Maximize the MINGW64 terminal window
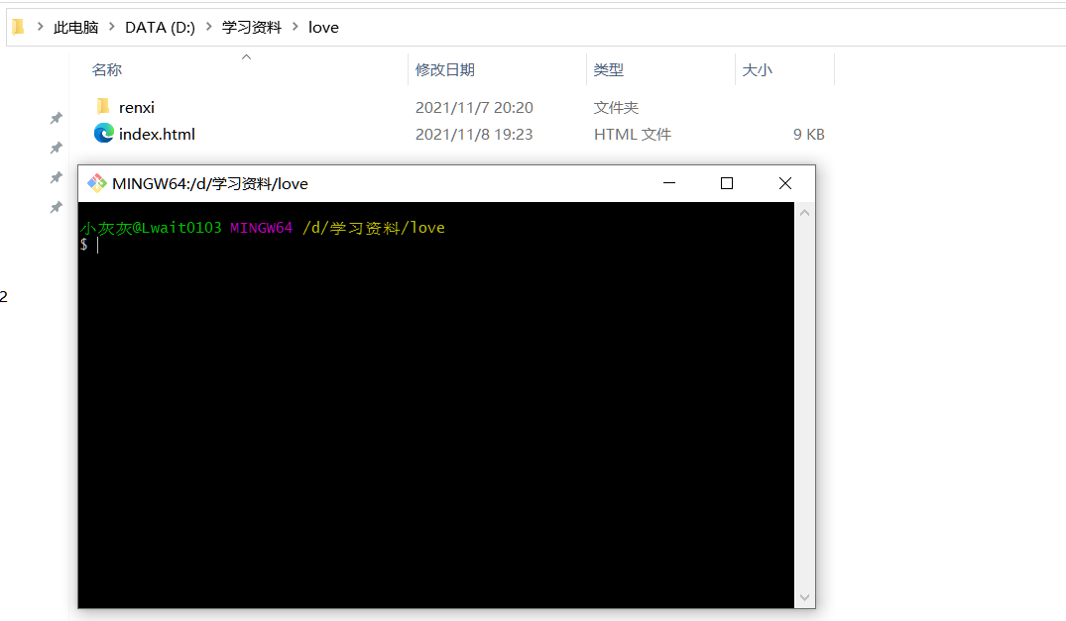 point(727,183)
